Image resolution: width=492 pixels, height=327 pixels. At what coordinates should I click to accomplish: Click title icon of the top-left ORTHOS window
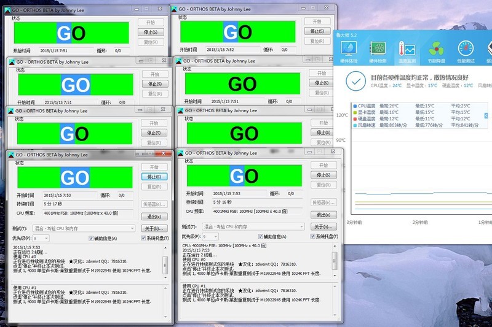click(x=7, y=10)
